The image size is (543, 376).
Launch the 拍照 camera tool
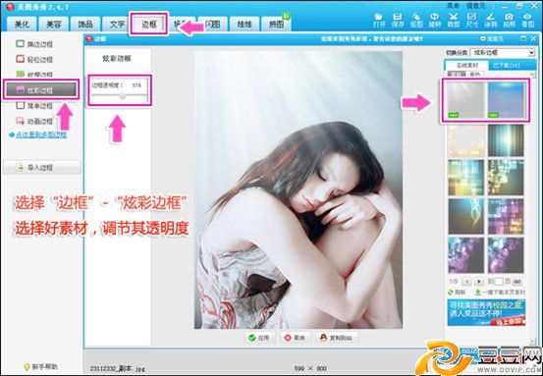(x=509, y=20)
